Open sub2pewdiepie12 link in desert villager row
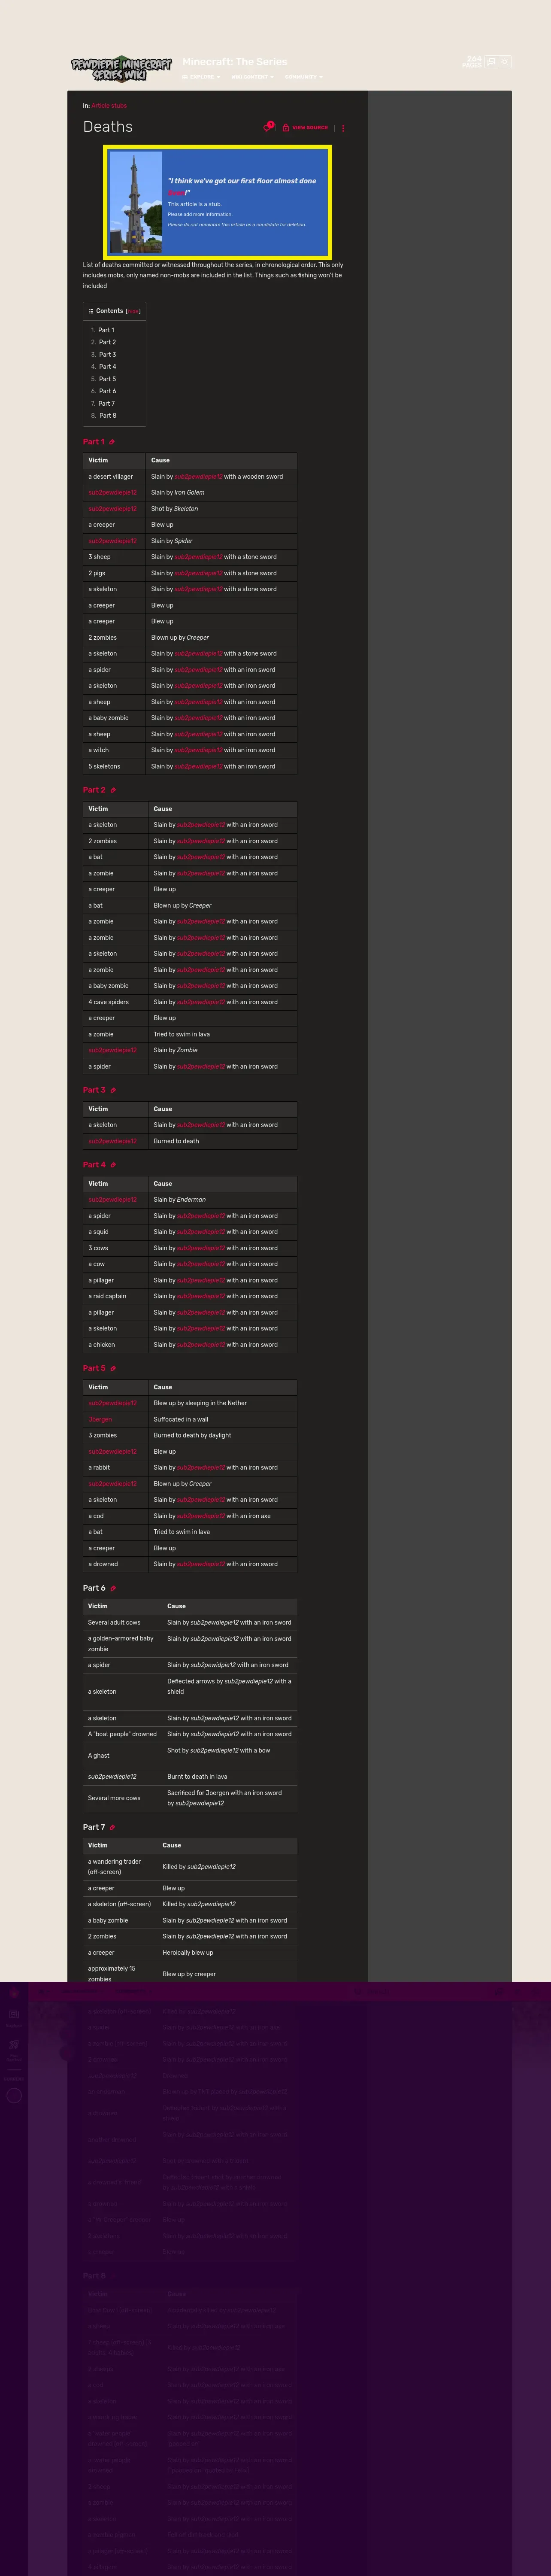Image resolution: width=551 pixels, height=2576 pixels. click(x=199, y=477)
